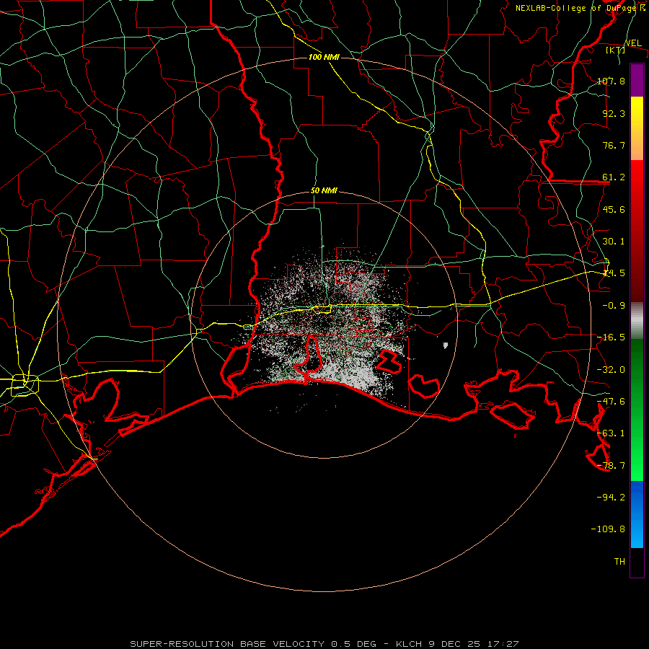Click the -0.9 velocity scale value
Screen dimensions: 649x649
614,306
